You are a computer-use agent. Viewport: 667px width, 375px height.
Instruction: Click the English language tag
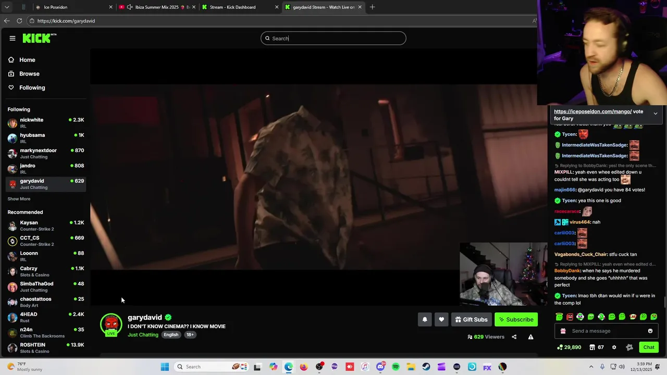tap(171, 334)
